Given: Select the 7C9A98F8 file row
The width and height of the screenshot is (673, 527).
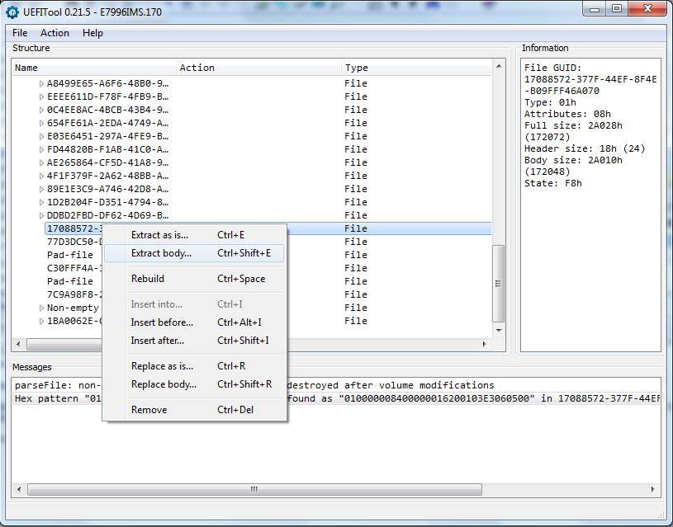Looking at the screenshot, I should click(74, 294).
